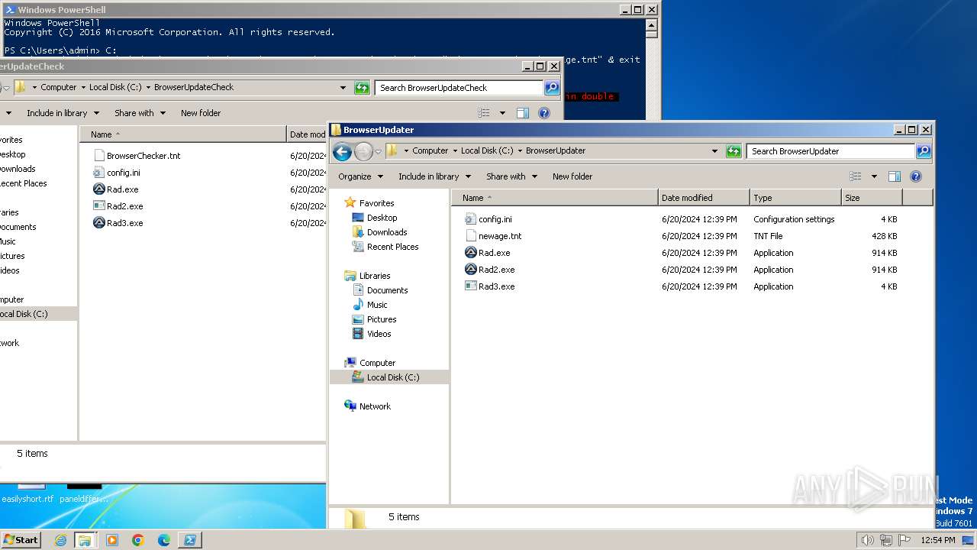
Task: Refresh the BrowserUpdater folder view
Action: coord(734,151)
